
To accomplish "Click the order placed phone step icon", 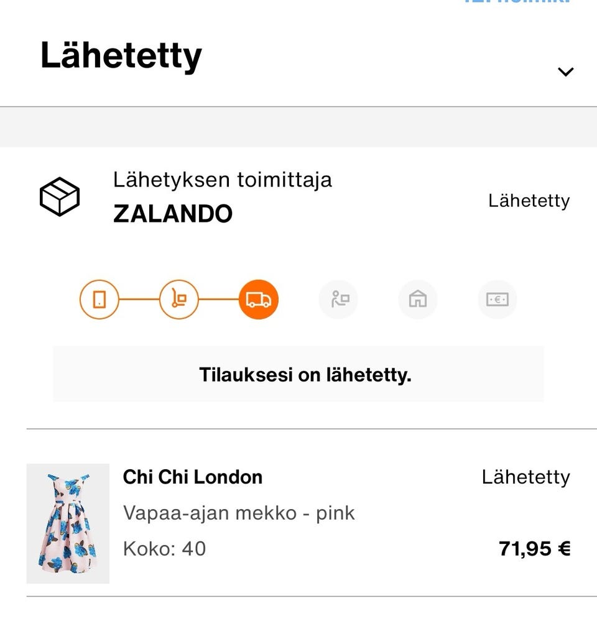I will click(x=99, y=300).
